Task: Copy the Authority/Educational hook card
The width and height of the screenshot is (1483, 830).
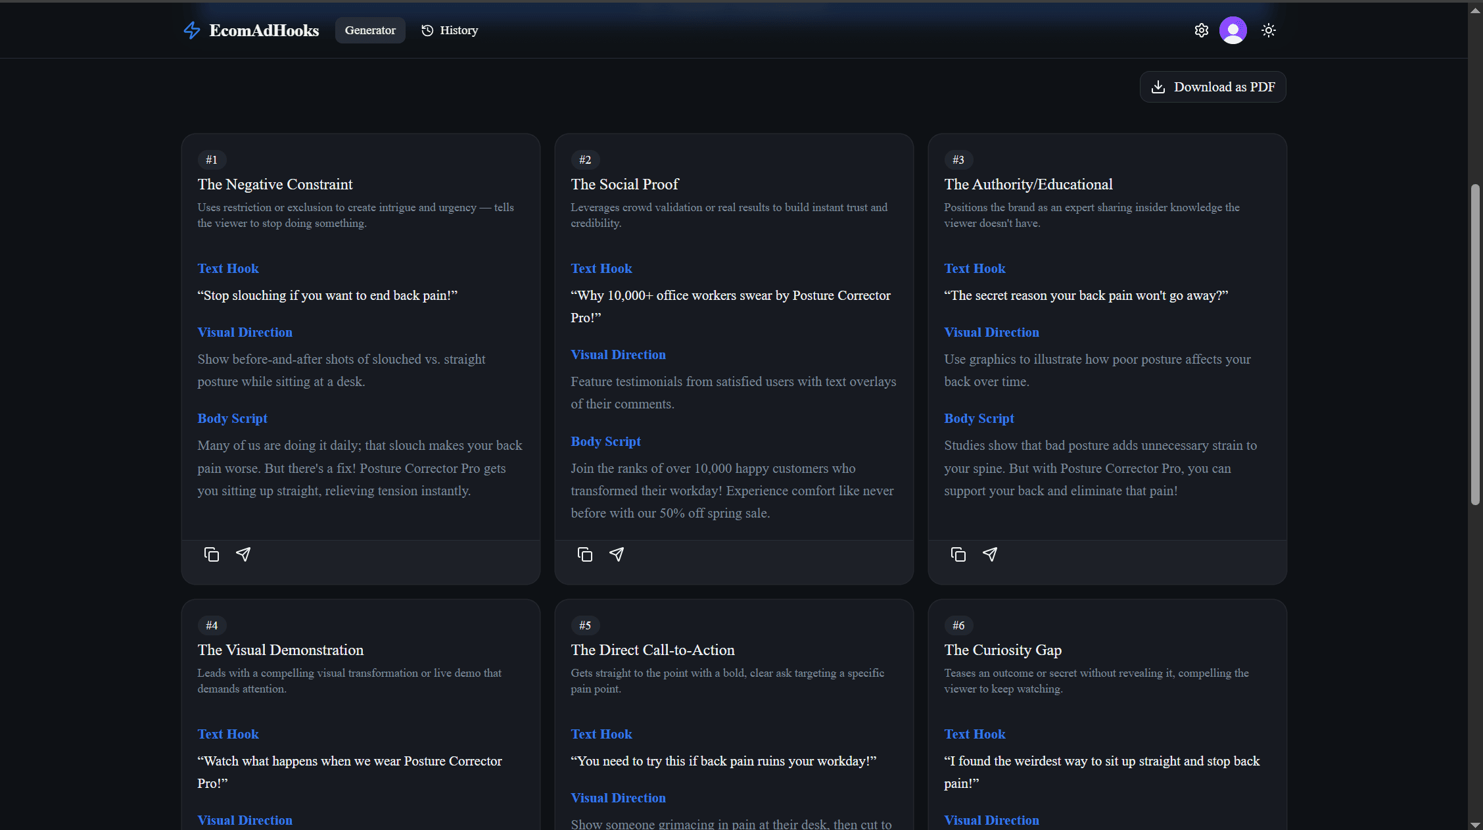Action: click(958, 554)
